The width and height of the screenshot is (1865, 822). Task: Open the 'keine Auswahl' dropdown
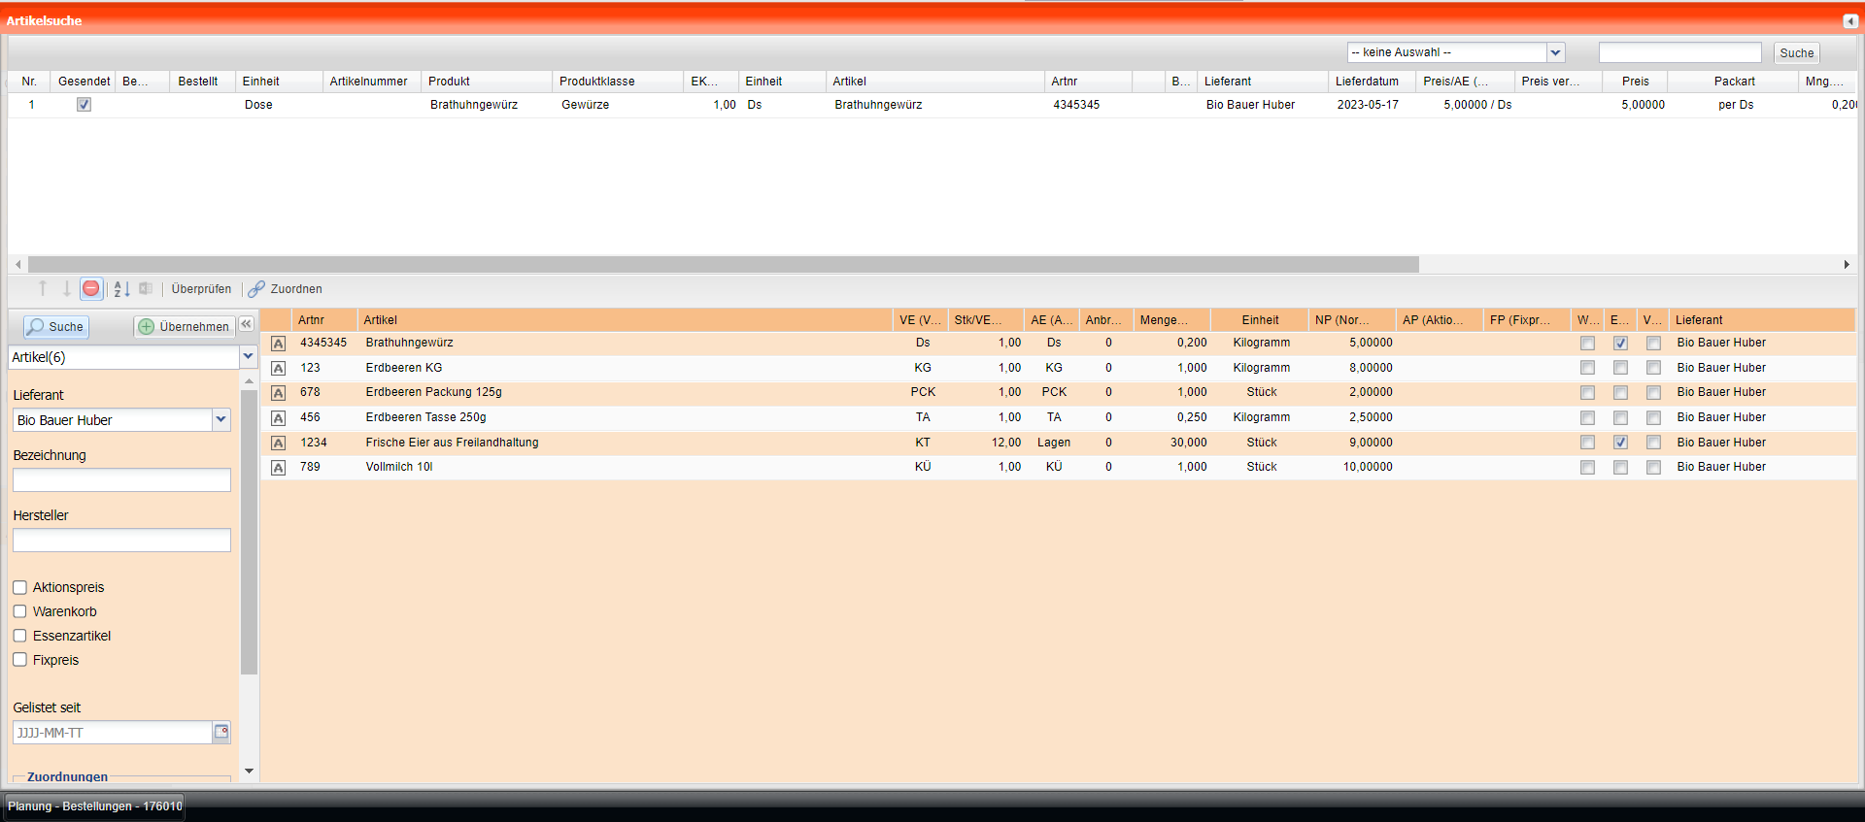(1555, 52)
